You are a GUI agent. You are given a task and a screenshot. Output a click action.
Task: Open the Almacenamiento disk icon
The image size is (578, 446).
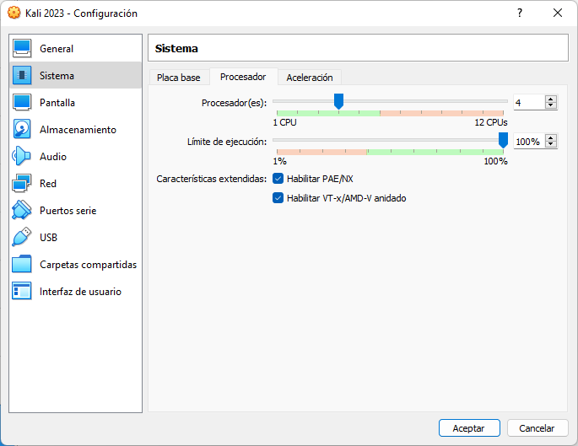click(x=22, y=129)
